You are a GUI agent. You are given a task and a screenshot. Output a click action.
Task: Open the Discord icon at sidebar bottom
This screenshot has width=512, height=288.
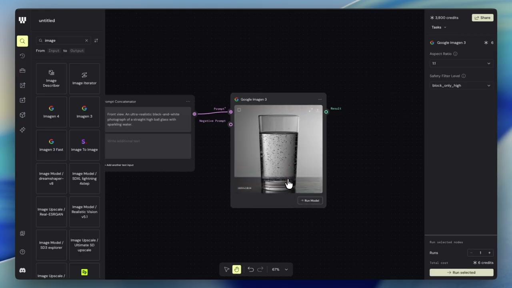pos(22,270)
